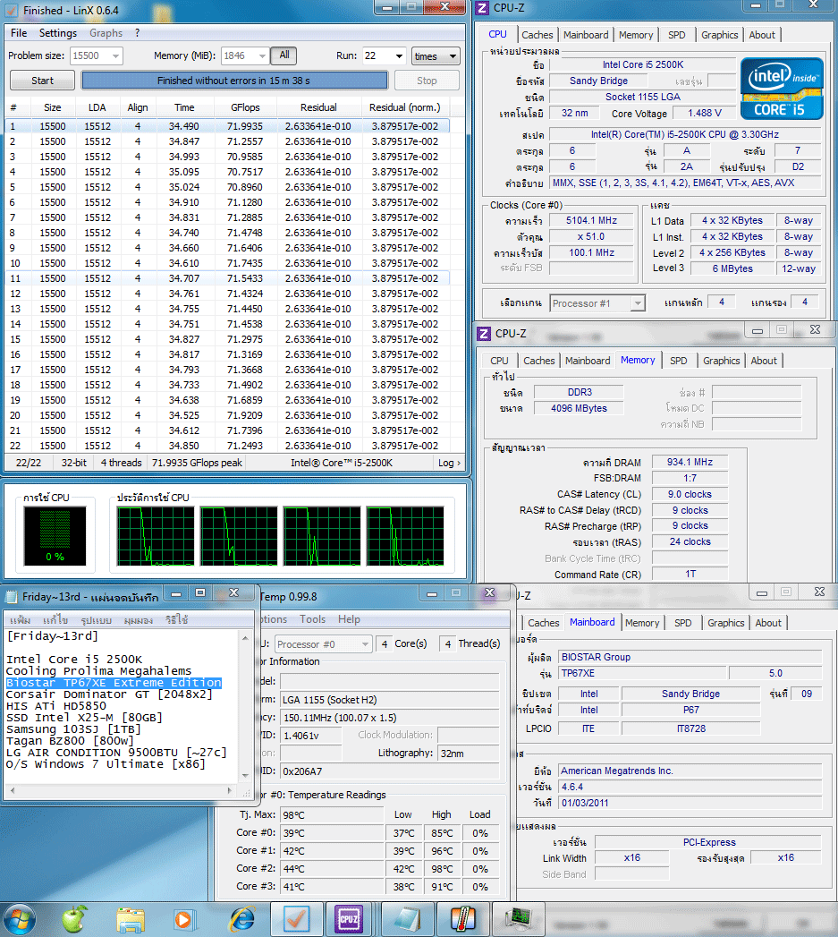This screenshot has width=838, height=937.
Task: Click the last CPU usage history graph
Action: click(x=405, y=535)
